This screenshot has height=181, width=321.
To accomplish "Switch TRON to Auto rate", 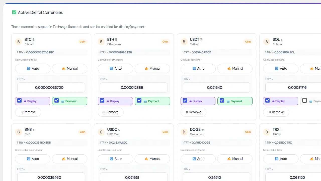I will pyautogui.click(x=281, y=159).
